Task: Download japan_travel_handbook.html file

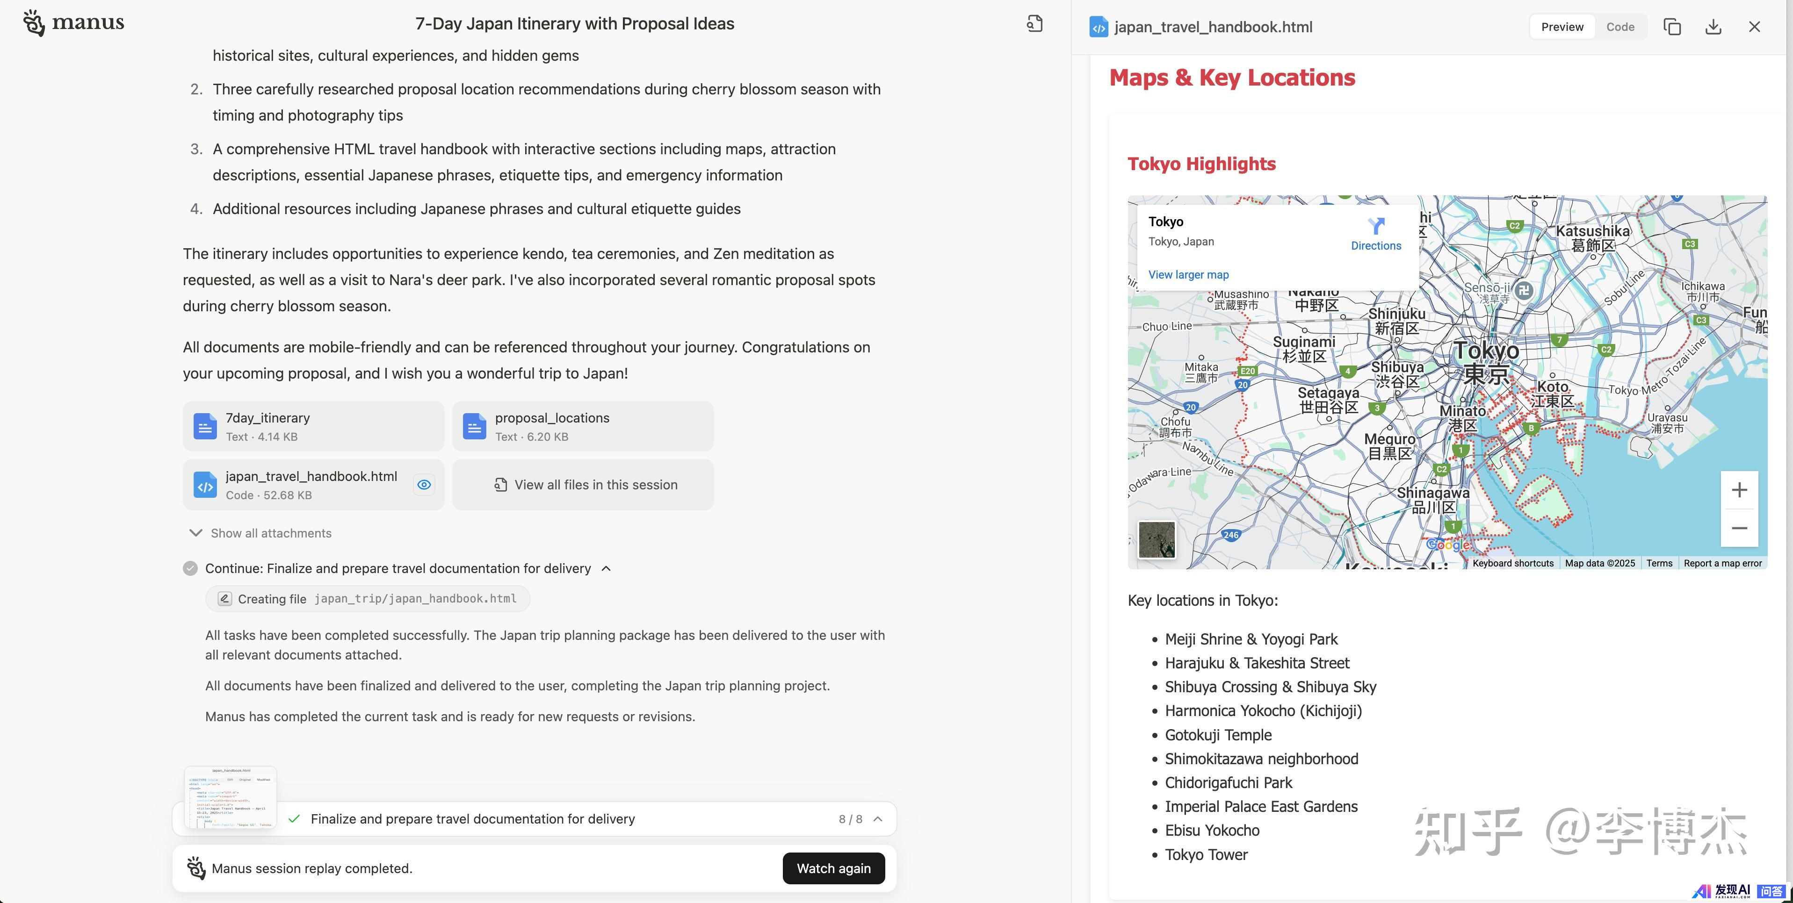Action: (x=1713, y=27)
